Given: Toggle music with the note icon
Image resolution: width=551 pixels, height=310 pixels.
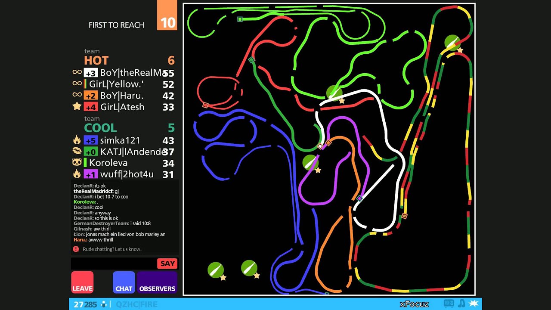Looking at the screenshot, I should click(461, 304).
